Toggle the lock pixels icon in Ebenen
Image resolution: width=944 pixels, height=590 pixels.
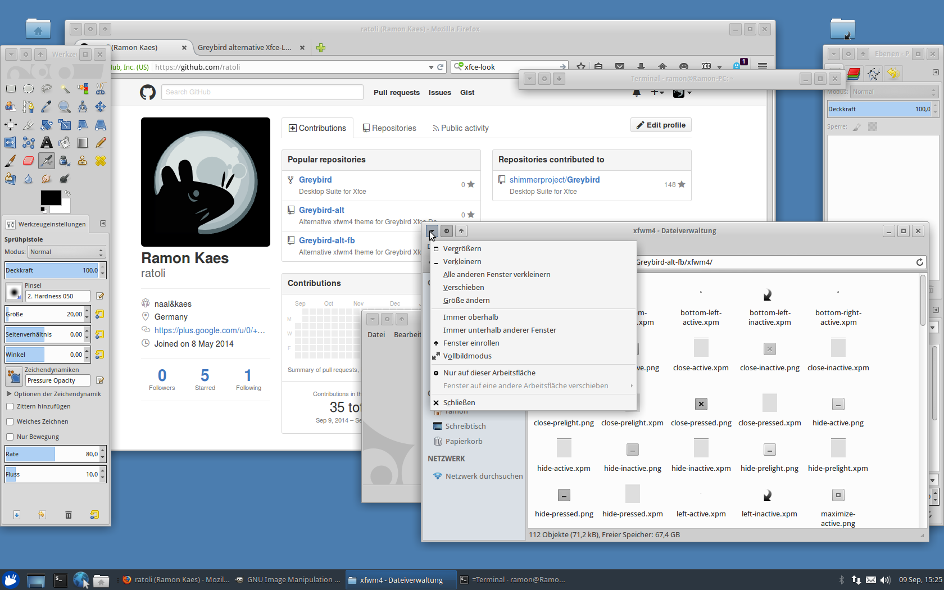tap(857, 127)
